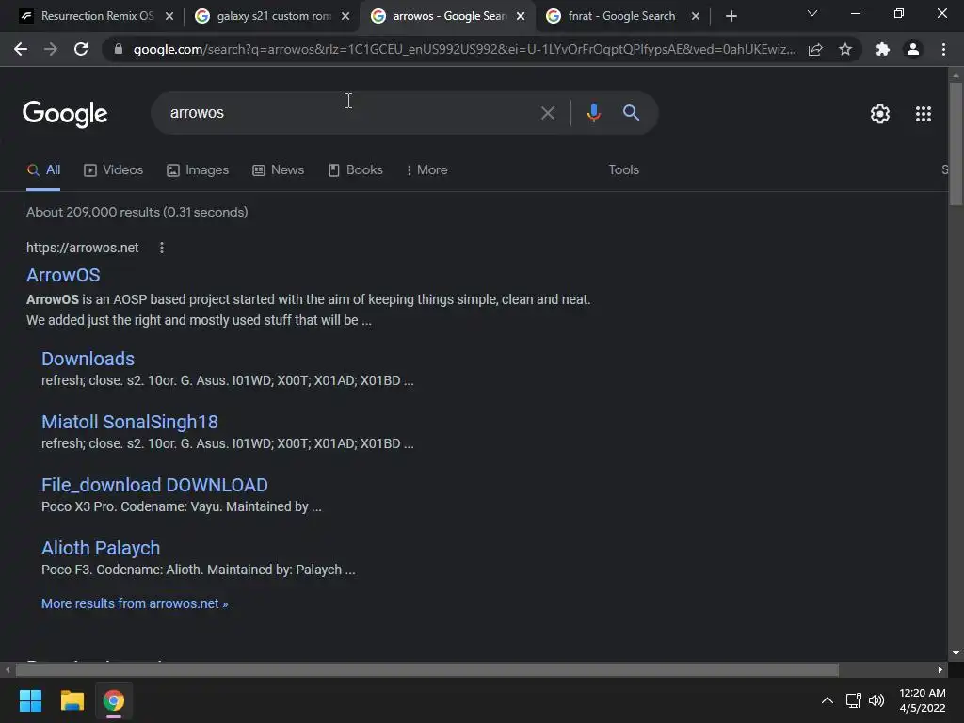Expand the More search categories
The width and height of the screenshot is (964, 723).
(426, 170)
